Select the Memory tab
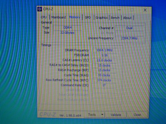 tap(75, 17)
